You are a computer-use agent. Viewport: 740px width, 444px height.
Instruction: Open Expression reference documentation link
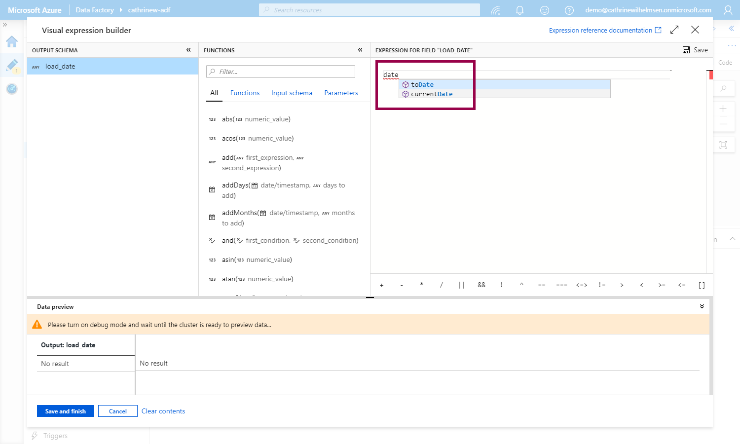[x=605, y=30]
